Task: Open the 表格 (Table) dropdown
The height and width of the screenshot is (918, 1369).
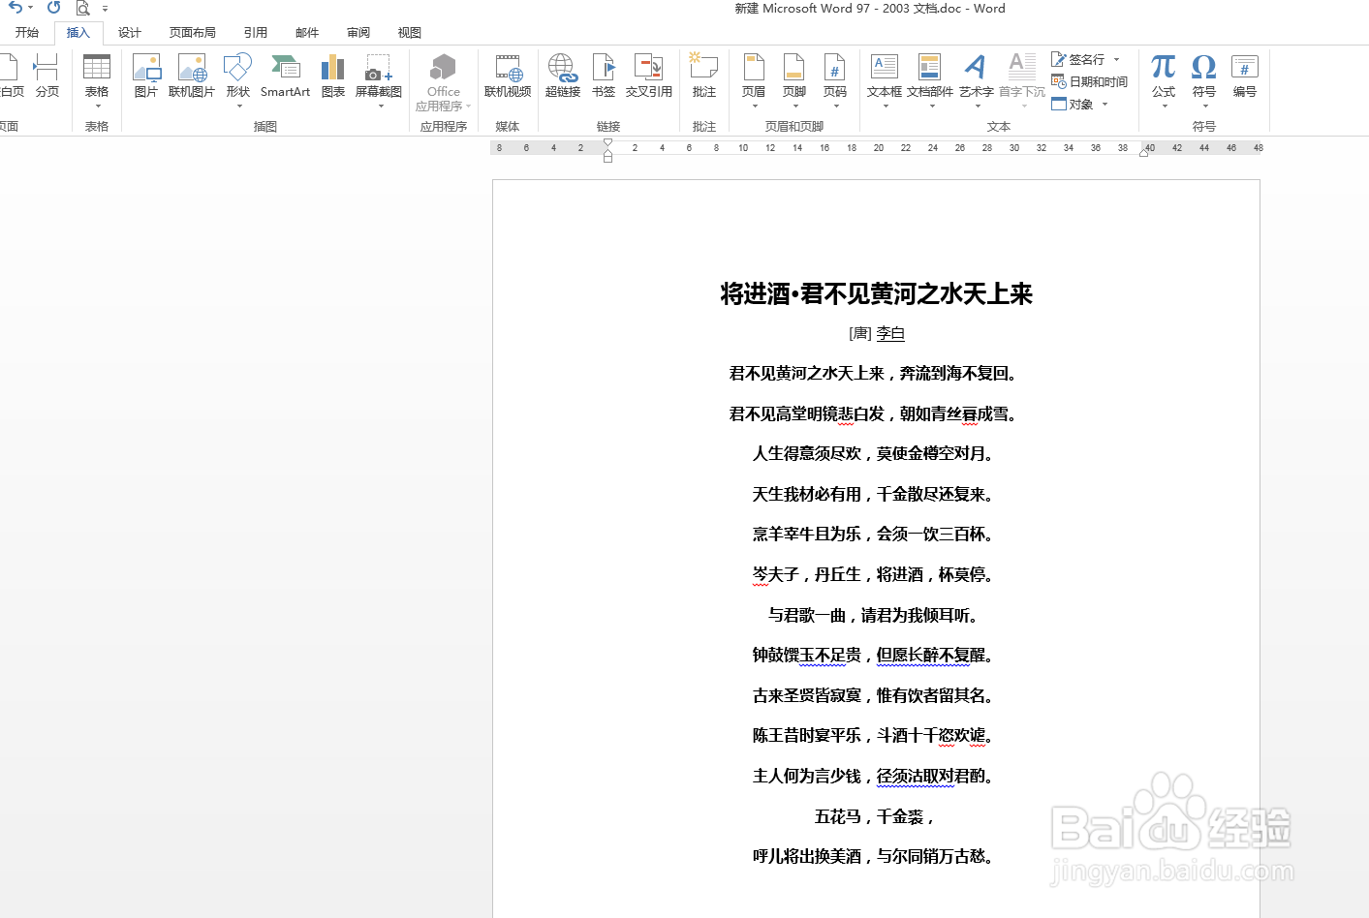Action: click(x=97, y=79)
